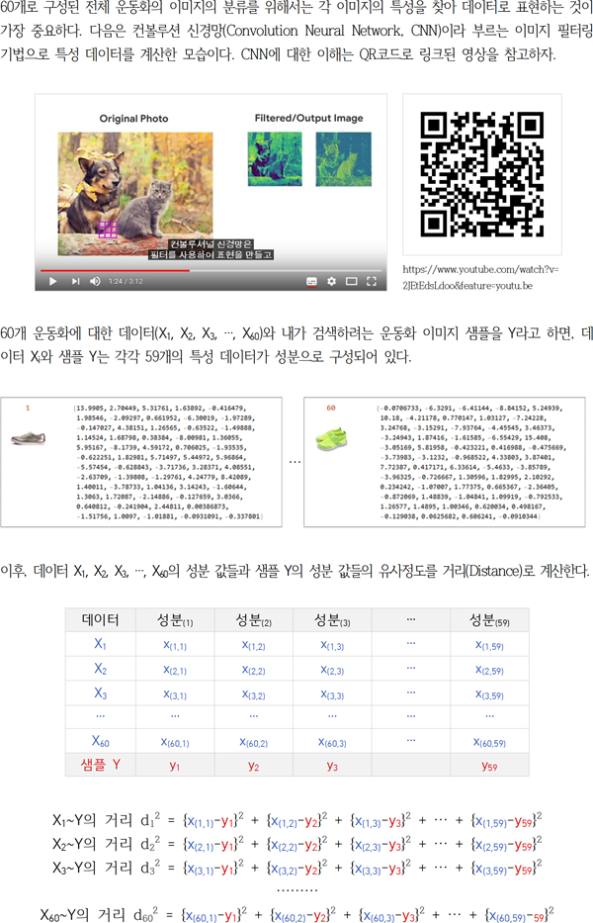Click the 데이터 table header cell
Image resolution: width=593 pixels, height=923 pixels.
[x=99, y=619]
